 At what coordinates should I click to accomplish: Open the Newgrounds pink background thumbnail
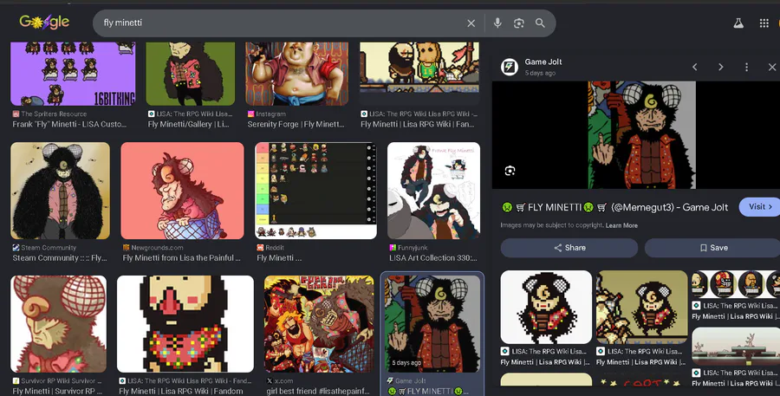pyautogui.click(x=182, y=191)
